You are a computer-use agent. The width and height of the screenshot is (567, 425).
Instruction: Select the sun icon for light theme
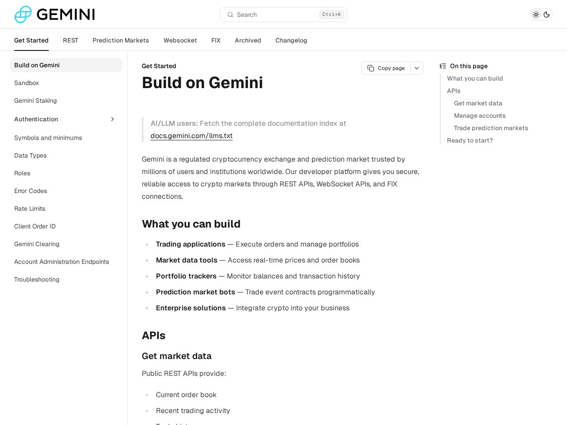536,15
